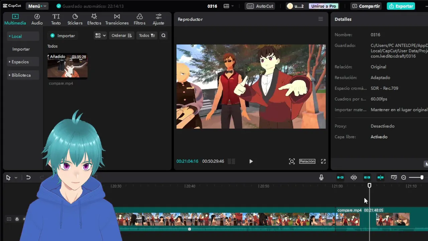Click the Exportar button

tap(401, 6)
